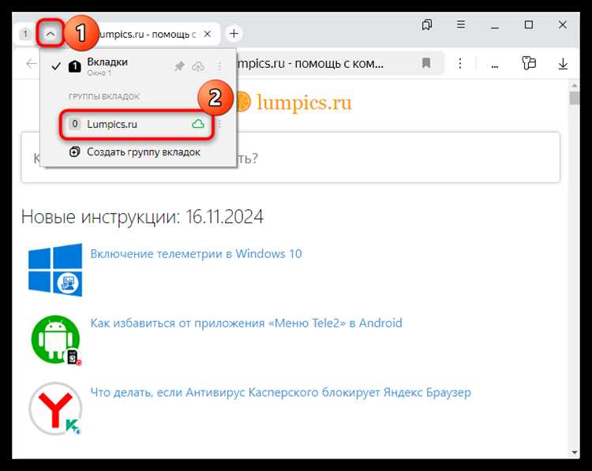Screen dimensions: 592x471
Task: Click Создать группу вкладок
Action: coord(139,152)
